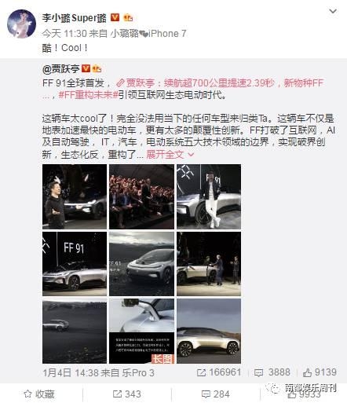Click the repost button showing 343

(x=127, y=394)
